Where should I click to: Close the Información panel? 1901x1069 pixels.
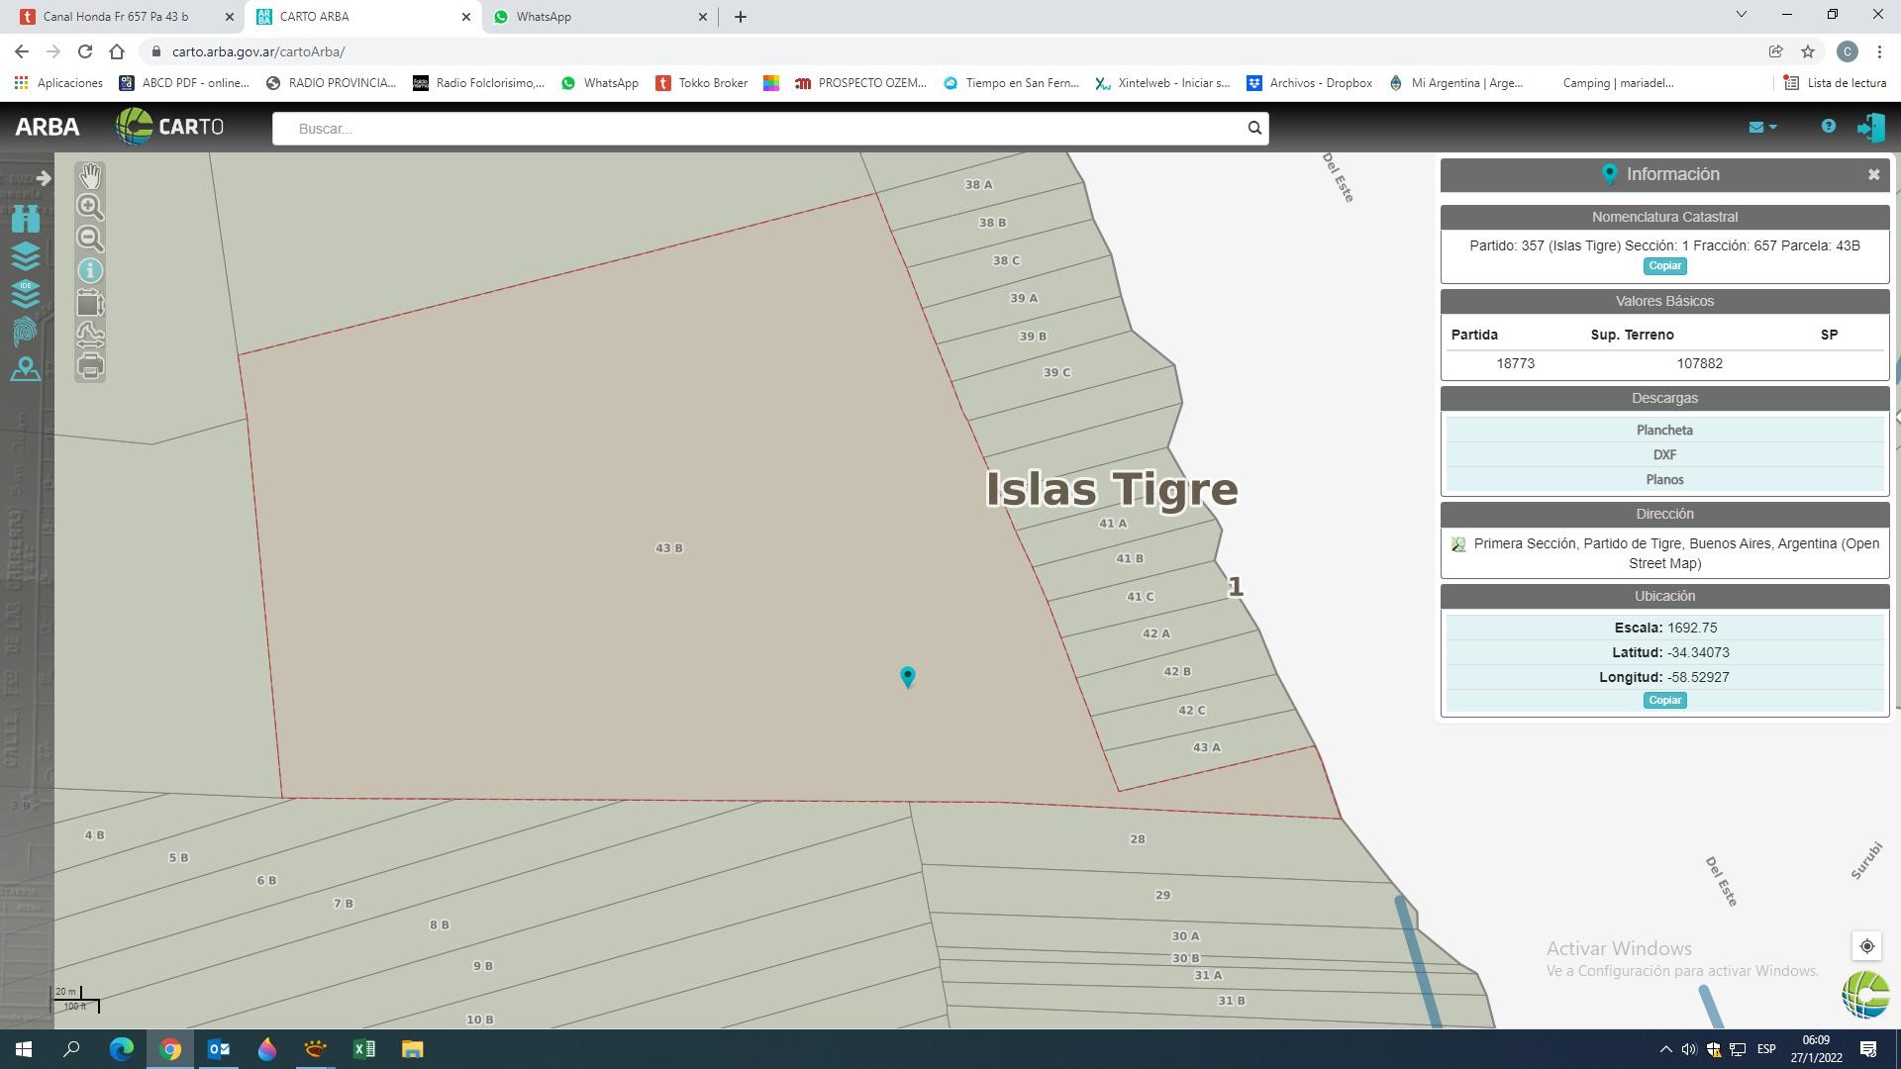(1873, 174)
